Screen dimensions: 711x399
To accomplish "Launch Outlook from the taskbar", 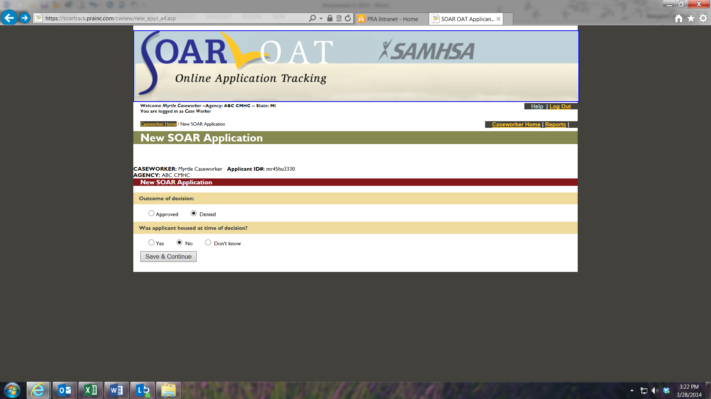I will point(65,390).
